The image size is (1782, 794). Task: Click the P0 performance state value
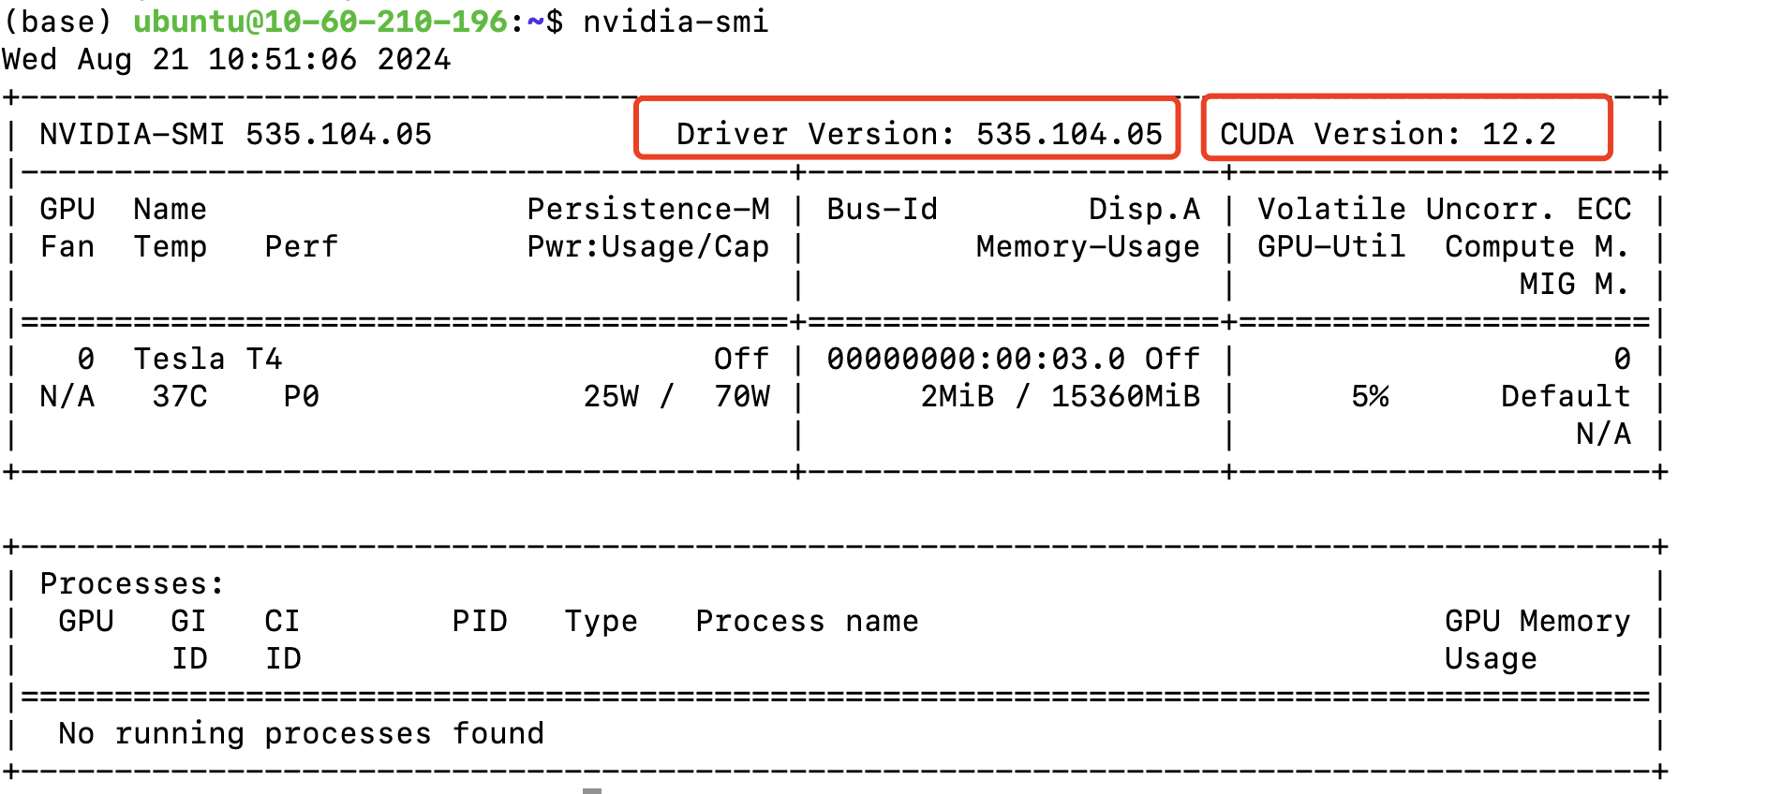(301, 396)
